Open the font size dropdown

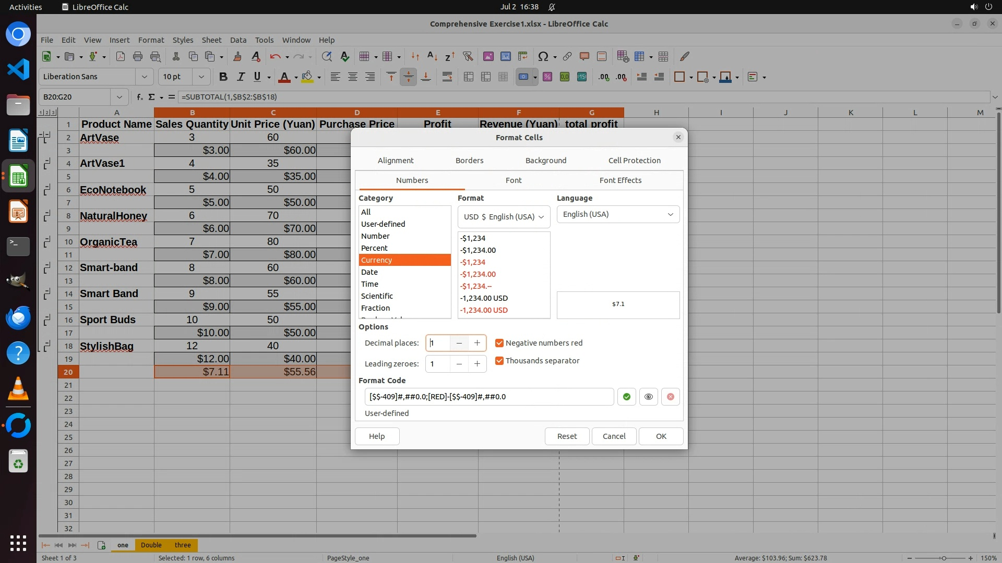201,77
